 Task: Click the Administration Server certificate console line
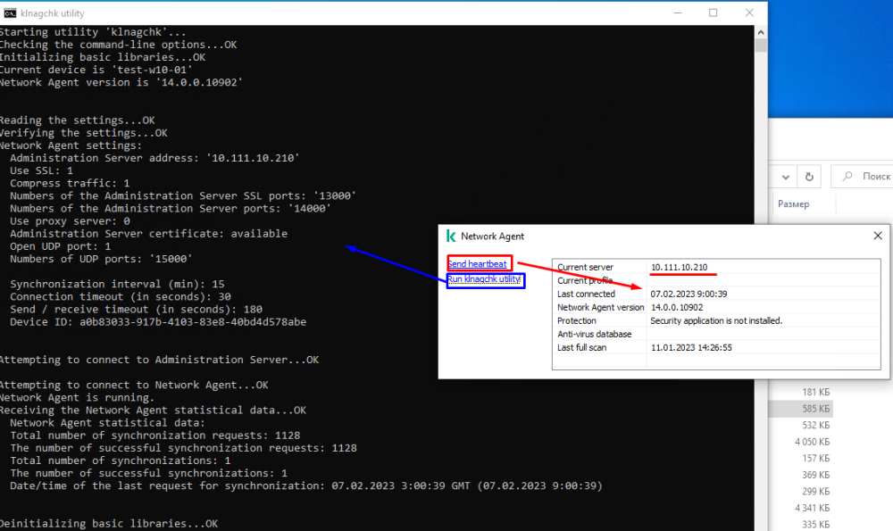click(148, 234)
